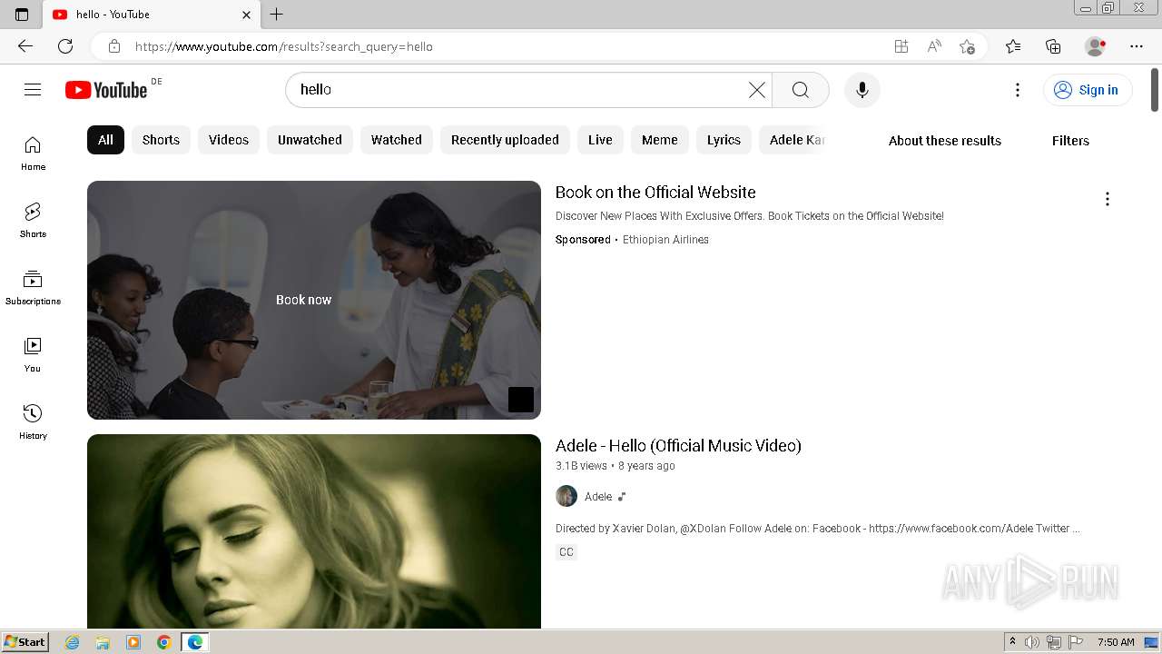
Task: Go to Home in the sidebar
Action: click(x=33, y=154)
